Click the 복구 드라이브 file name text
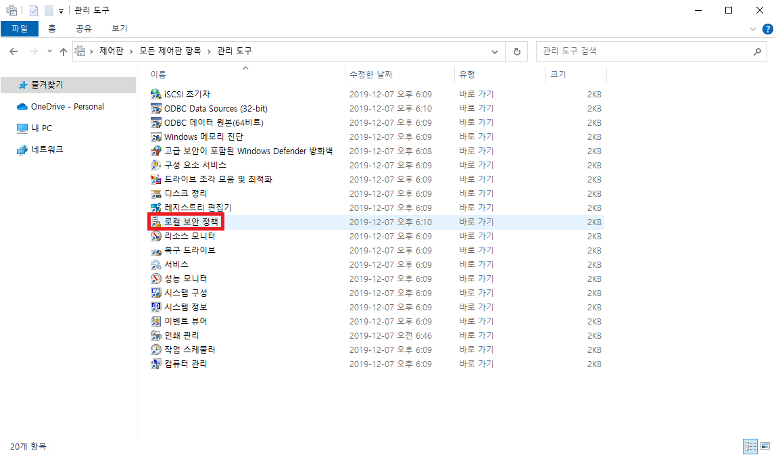 tap(189, 251)
